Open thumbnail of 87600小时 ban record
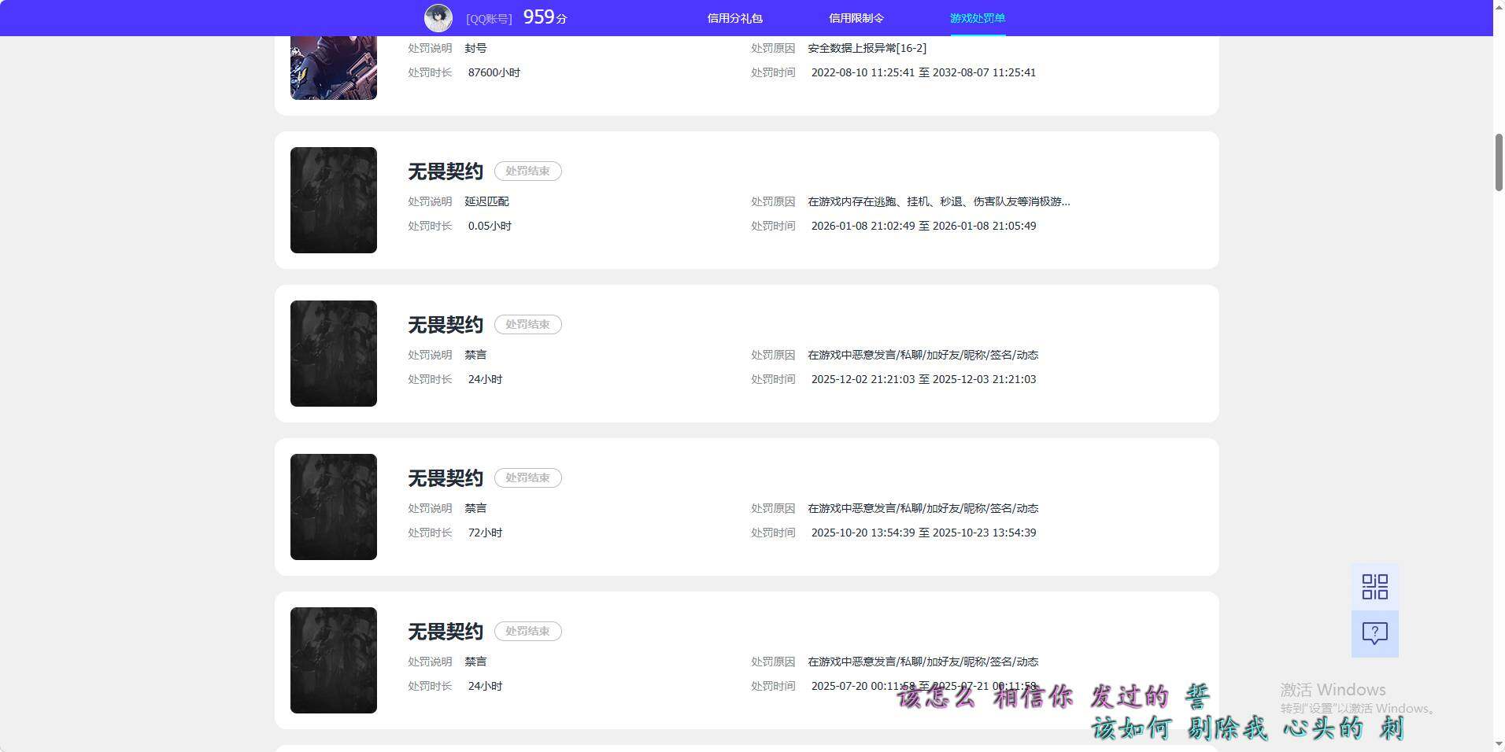 [334, 68]
